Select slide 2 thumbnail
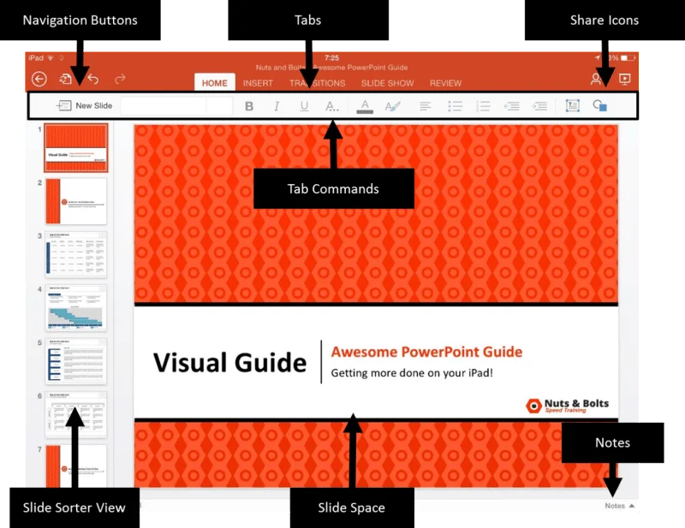Image resolution: width=685 pixels, height=528 pixels. point(75,201)
